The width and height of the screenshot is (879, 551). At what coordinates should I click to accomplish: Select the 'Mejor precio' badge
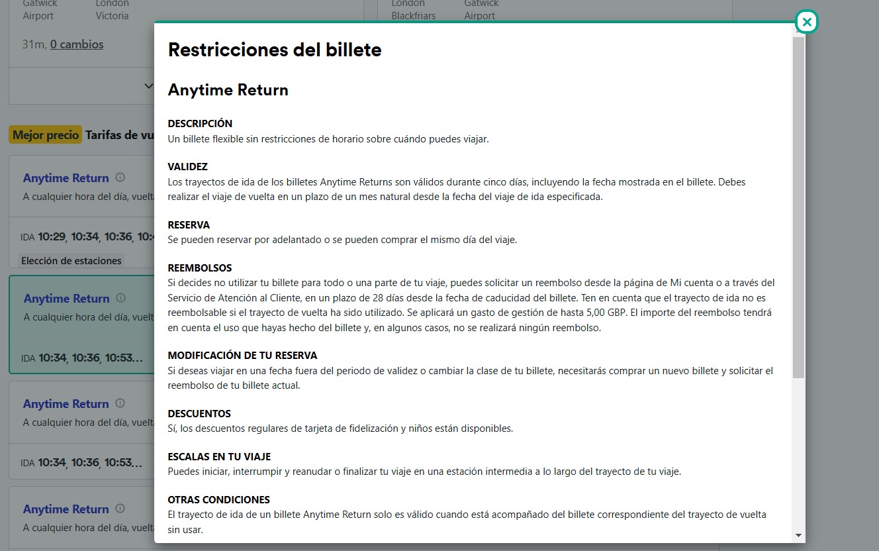[x=46, y=135]
